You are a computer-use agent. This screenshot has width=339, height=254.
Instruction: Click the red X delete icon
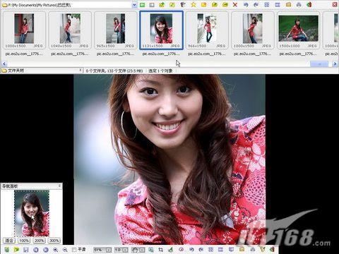pos(235,4)
